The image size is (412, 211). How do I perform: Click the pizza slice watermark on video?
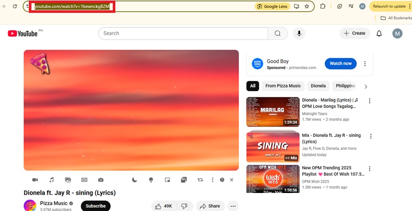[x=40, y=63]
